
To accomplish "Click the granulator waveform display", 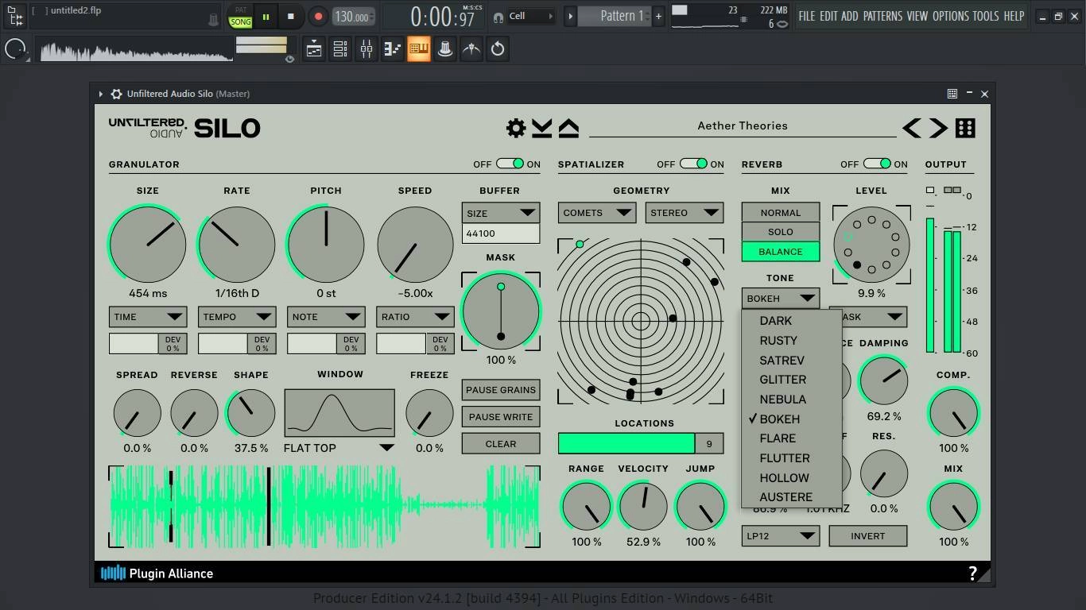I will [324, 507].
